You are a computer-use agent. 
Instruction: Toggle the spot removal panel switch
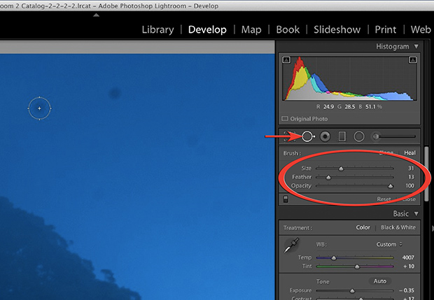(286, 199)
